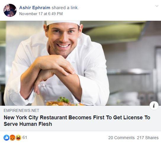The image size is (161, 143).
Task: Click the "shared a link" text
Action: (x=65, y=8)
